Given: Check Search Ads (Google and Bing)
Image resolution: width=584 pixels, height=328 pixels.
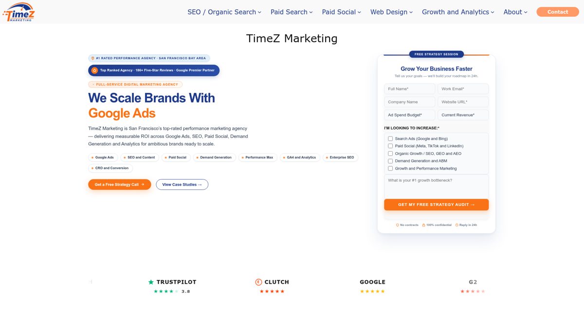Looking at the screenshot, I should (390, 138).
